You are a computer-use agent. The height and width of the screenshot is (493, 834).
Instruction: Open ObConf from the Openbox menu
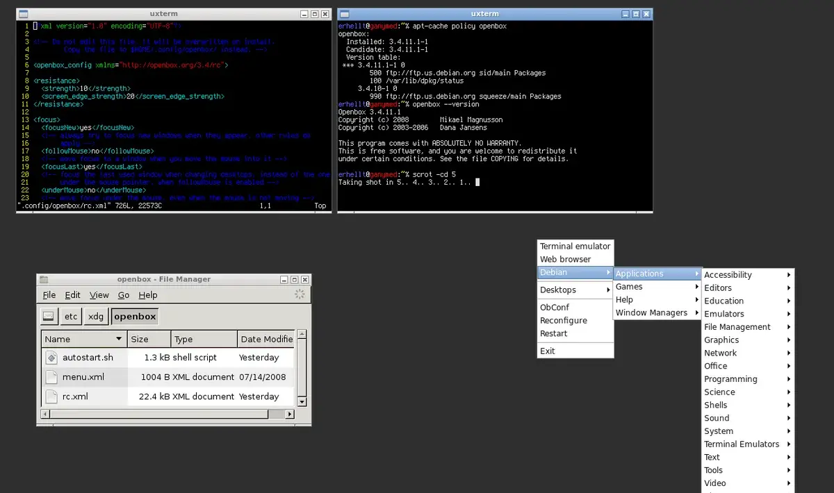(575, 307)
